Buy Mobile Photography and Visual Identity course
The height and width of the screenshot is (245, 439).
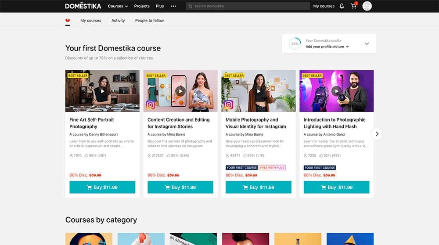[x=259, y=187]
